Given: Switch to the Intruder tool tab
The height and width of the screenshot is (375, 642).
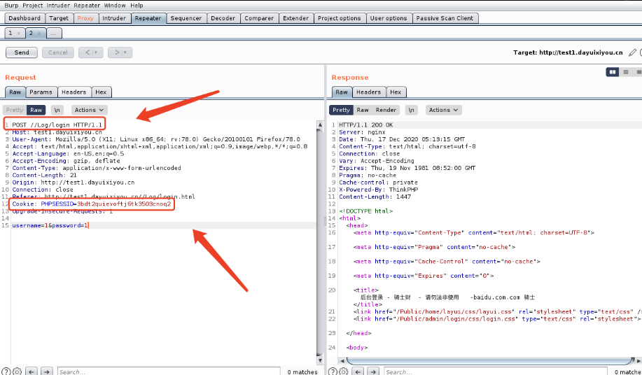Looking at the screenshot, I should 114,18.
